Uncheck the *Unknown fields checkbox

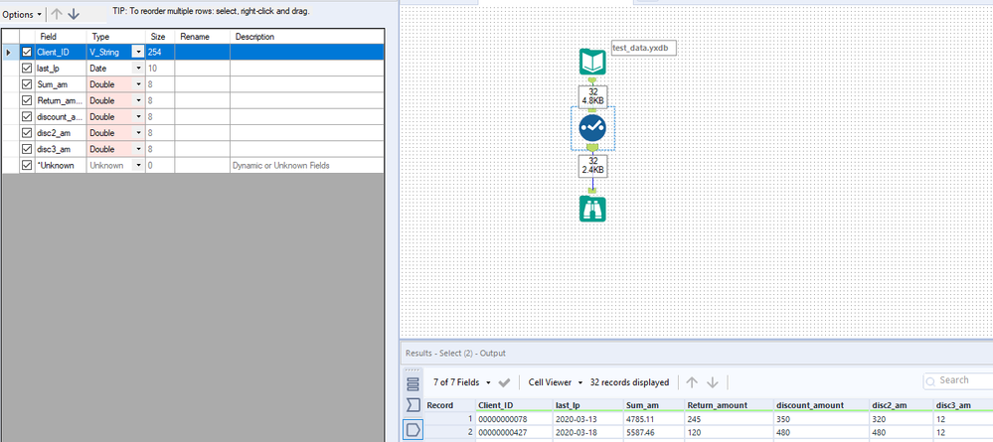(x=27, y=165)
